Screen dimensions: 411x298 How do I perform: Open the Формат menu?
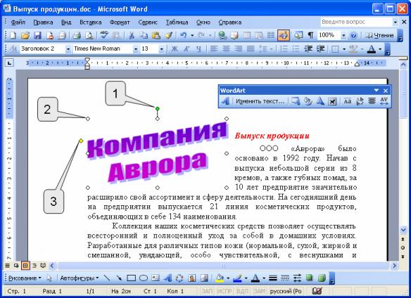pyautogui.click(x=120, y=22)
